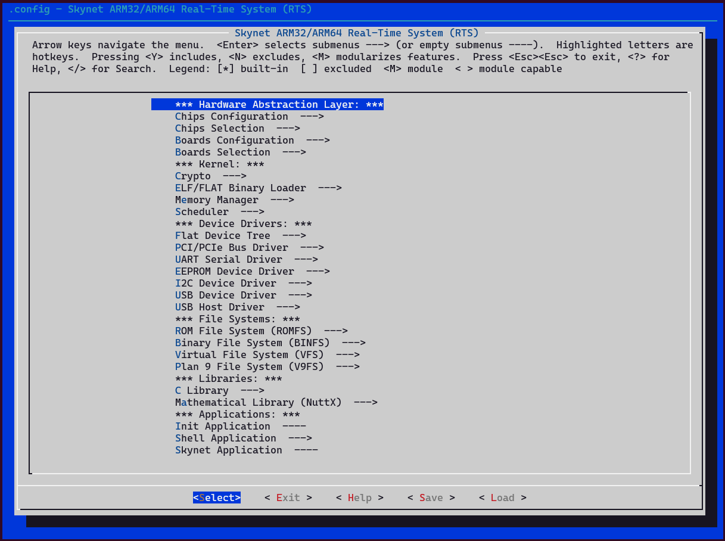725x541 pixels.
Task: Expand the USB Device Driver entry
Action: [243, 295]
